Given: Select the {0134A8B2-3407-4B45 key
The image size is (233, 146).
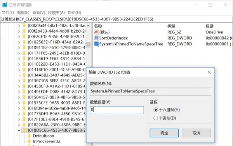Looking at the screenshot, I should pyautogui.click(x=57, y=75).
